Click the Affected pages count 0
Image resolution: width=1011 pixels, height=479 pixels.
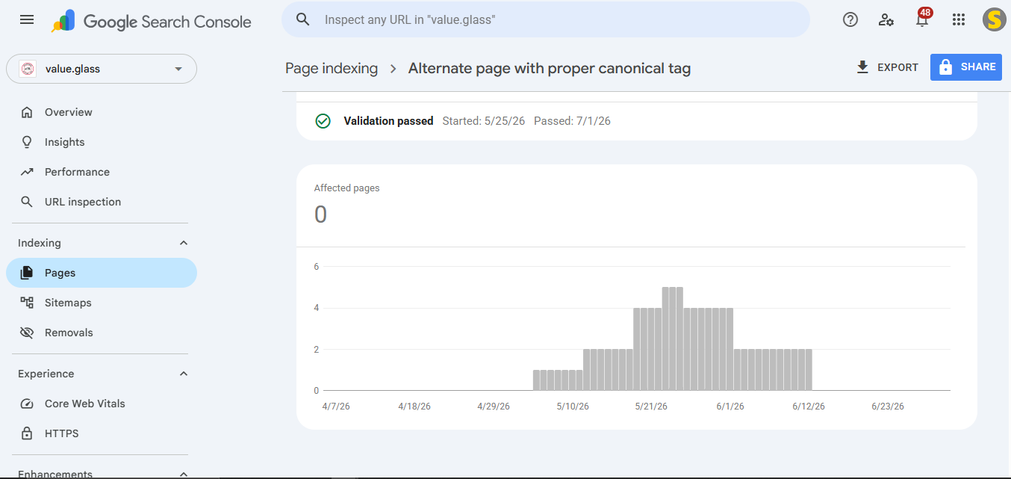[x=320, y=215]
